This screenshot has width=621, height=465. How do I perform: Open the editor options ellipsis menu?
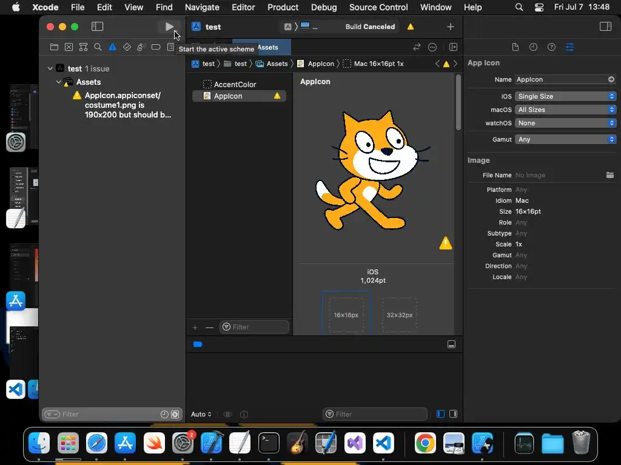click(x=432, y=47)
